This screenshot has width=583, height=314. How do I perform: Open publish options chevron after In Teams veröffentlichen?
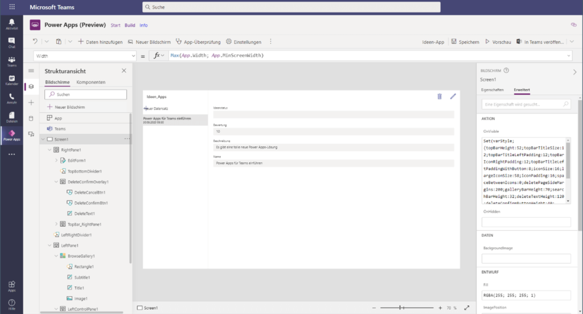point(572,42)
